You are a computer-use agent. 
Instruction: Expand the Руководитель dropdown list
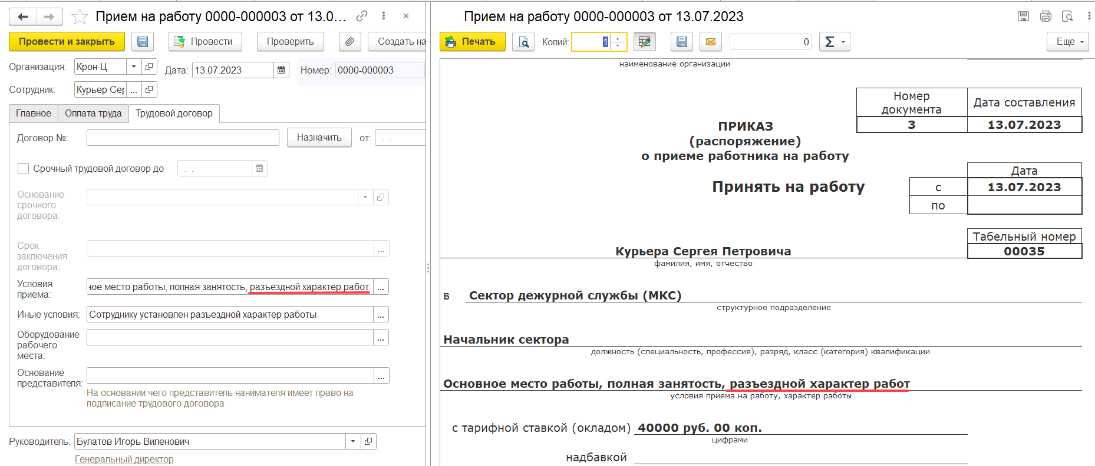pos(352,441)
